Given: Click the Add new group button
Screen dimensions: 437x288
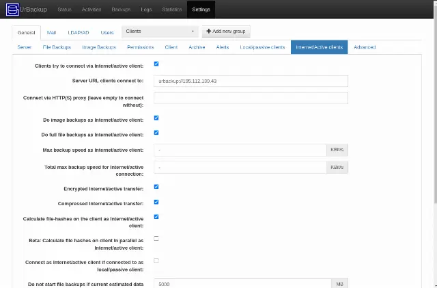Looking at the screenshot, I should coord(226,31).
